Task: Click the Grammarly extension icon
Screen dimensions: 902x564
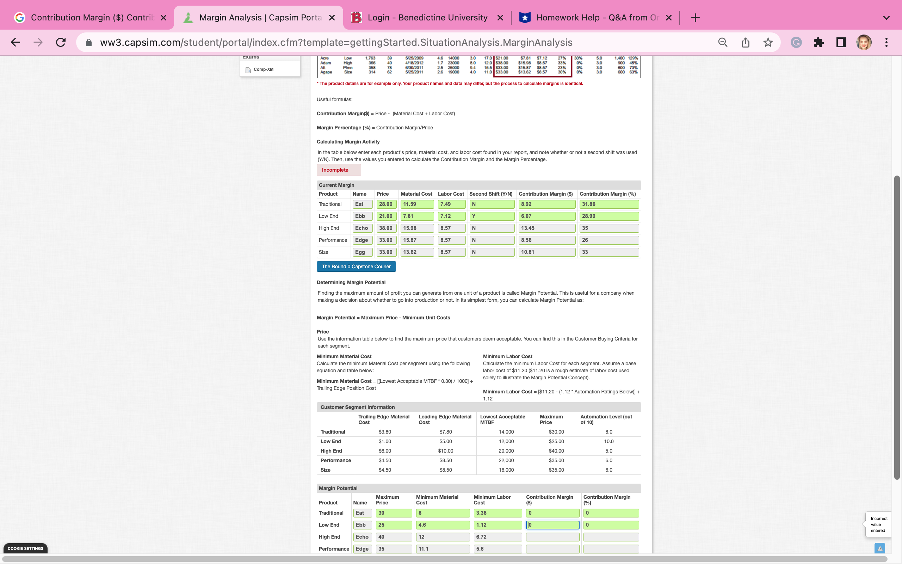Action: (796, 42)
